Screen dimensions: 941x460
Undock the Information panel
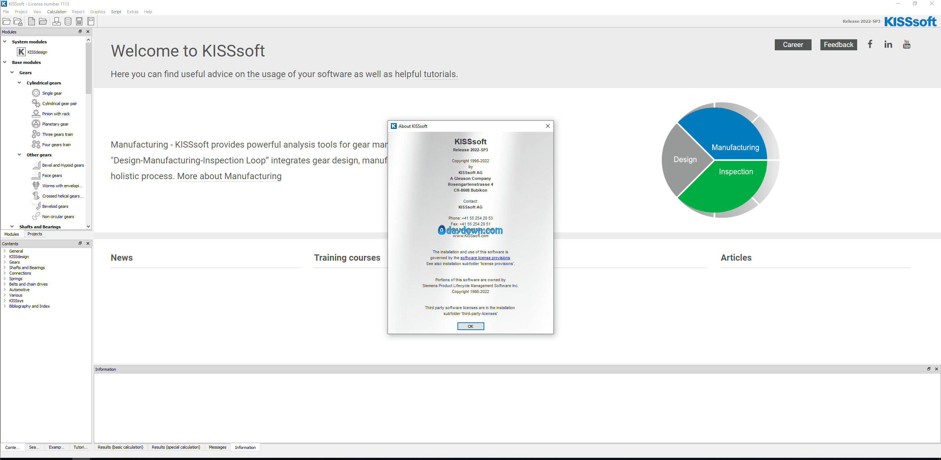point(928,369)
